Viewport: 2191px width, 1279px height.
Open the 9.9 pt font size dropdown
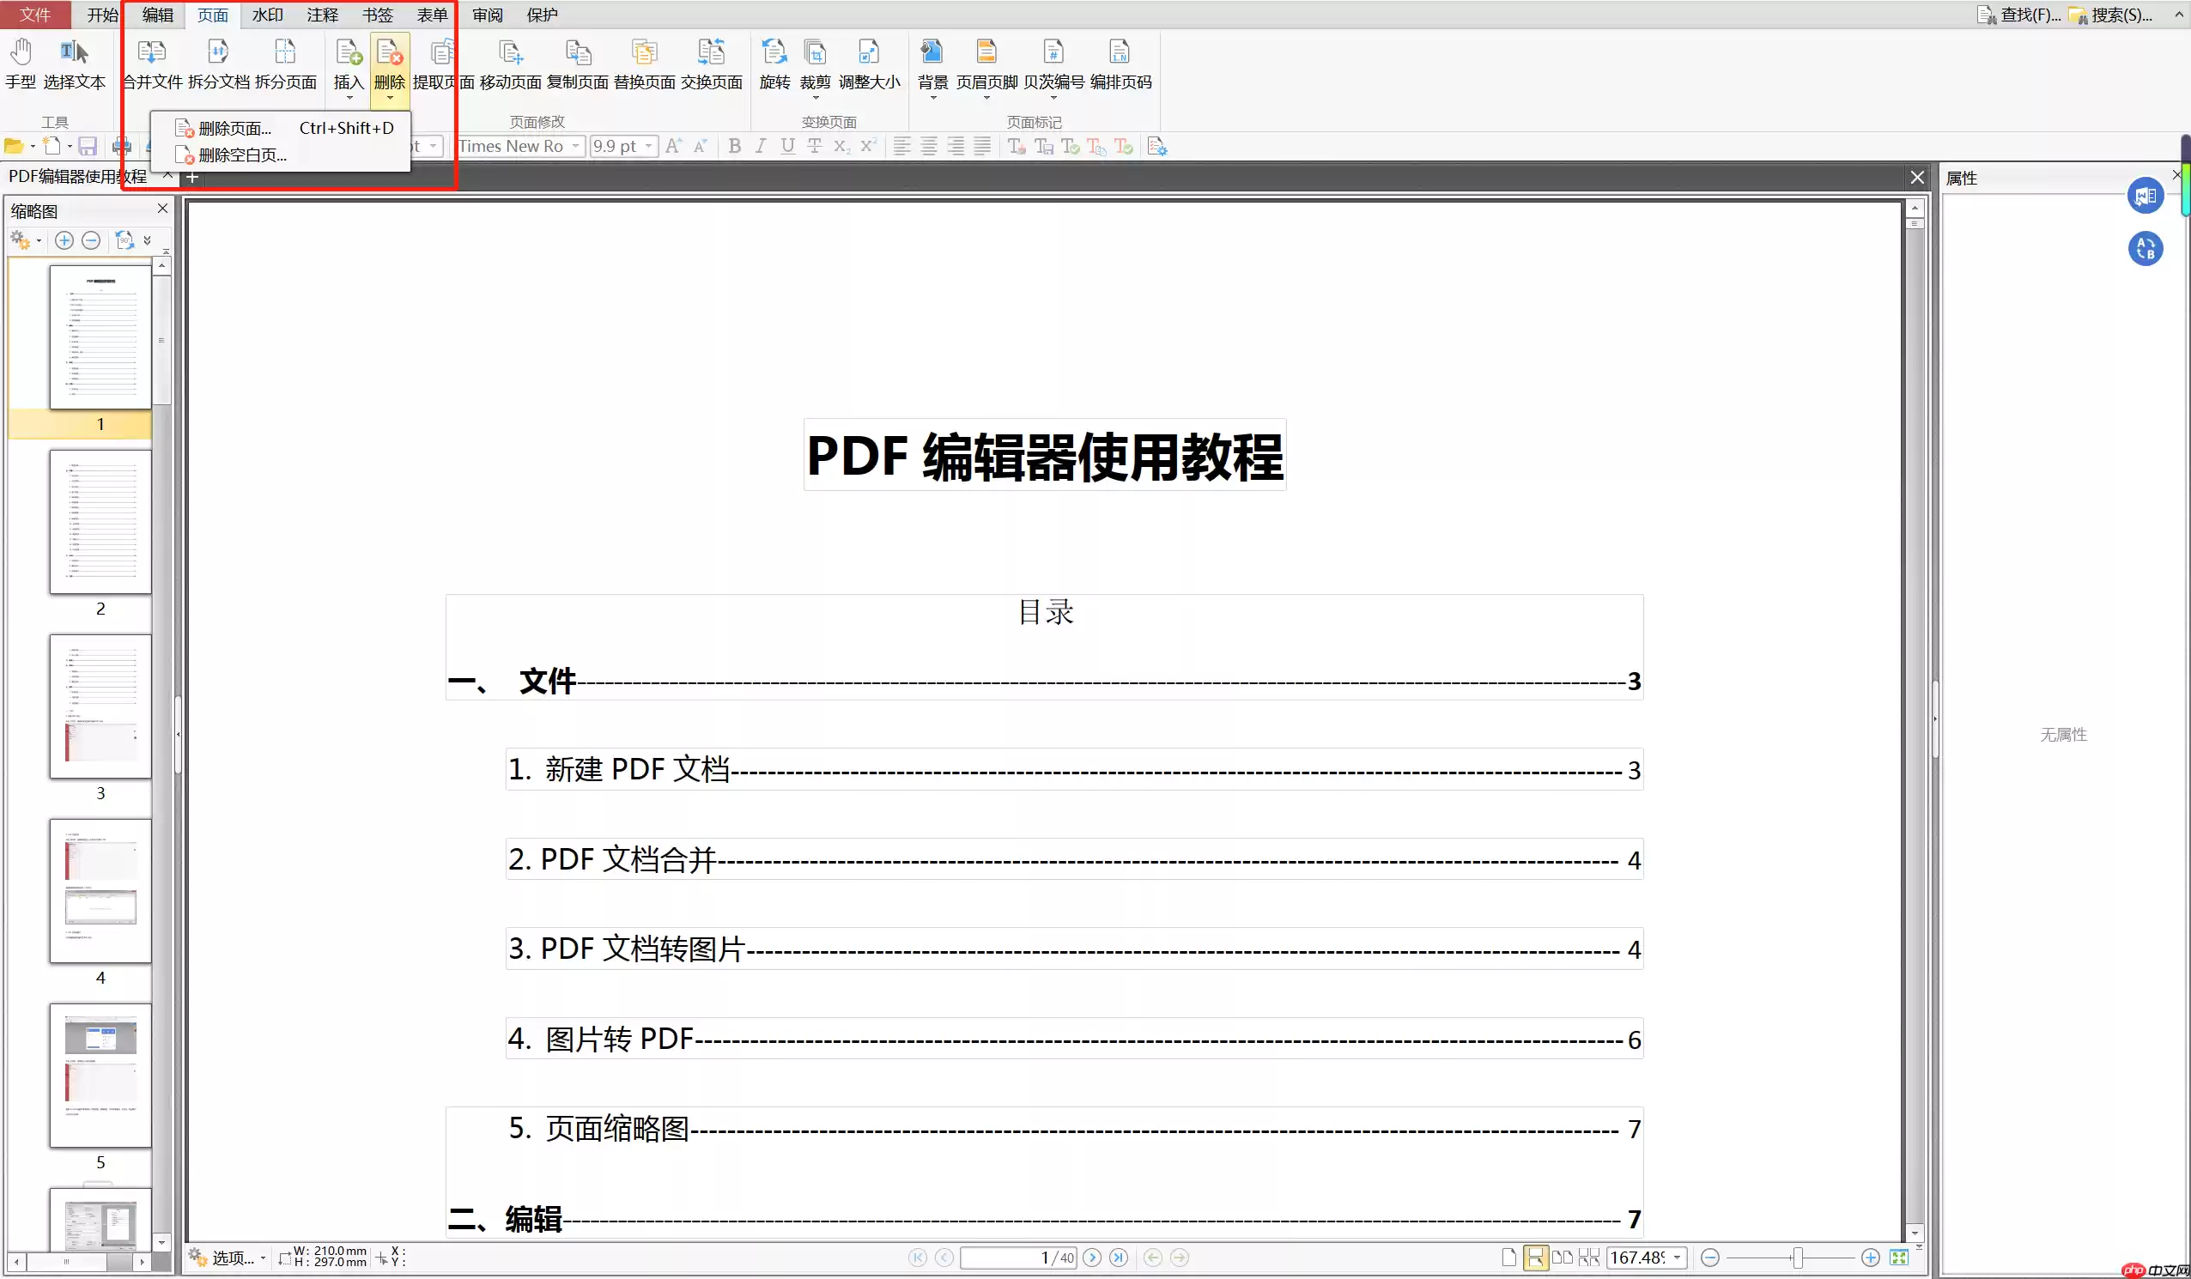click(x=647, y=146)
